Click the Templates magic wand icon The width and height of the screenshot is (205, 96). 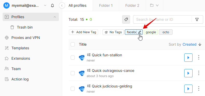coord(6,48)
